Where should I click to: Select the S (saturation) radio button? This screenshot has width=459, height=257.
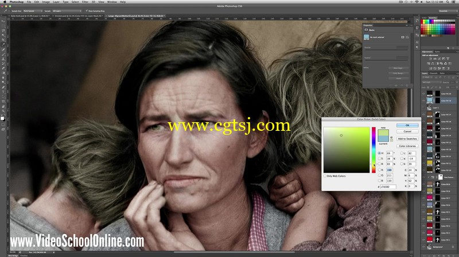pos(379,158)
